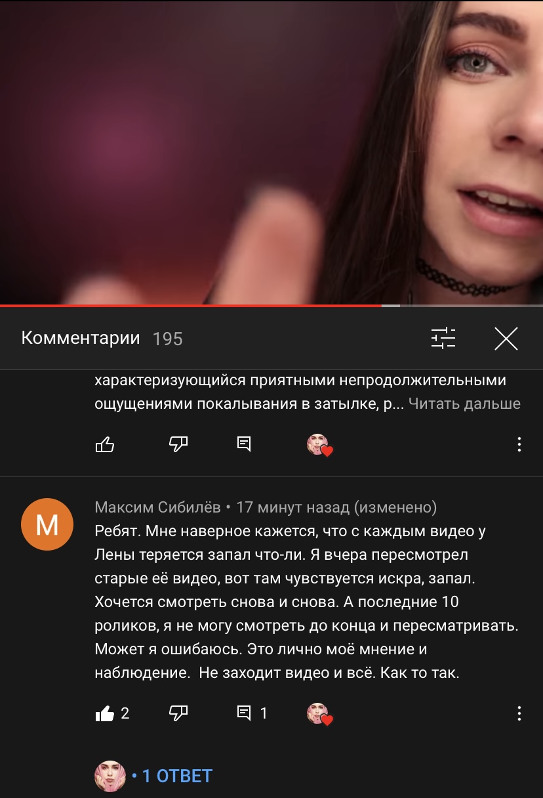Open comment sort filter icon

coord(443,338)
